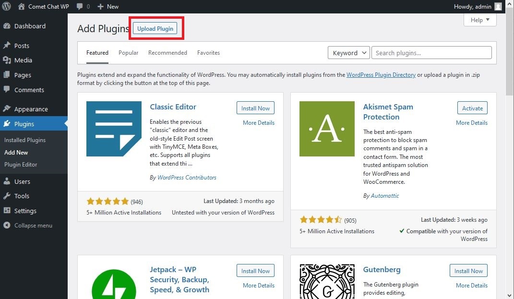The width and height of the screenshot is (514, 299).
Task: Open More Details for Classic Editor
Action: 259,122
